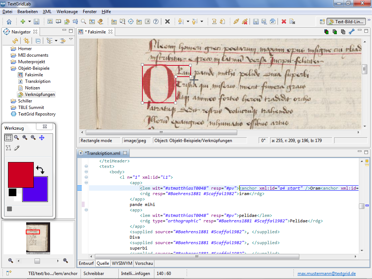Open Transkription in the Navigator tree

click(37, 81)
